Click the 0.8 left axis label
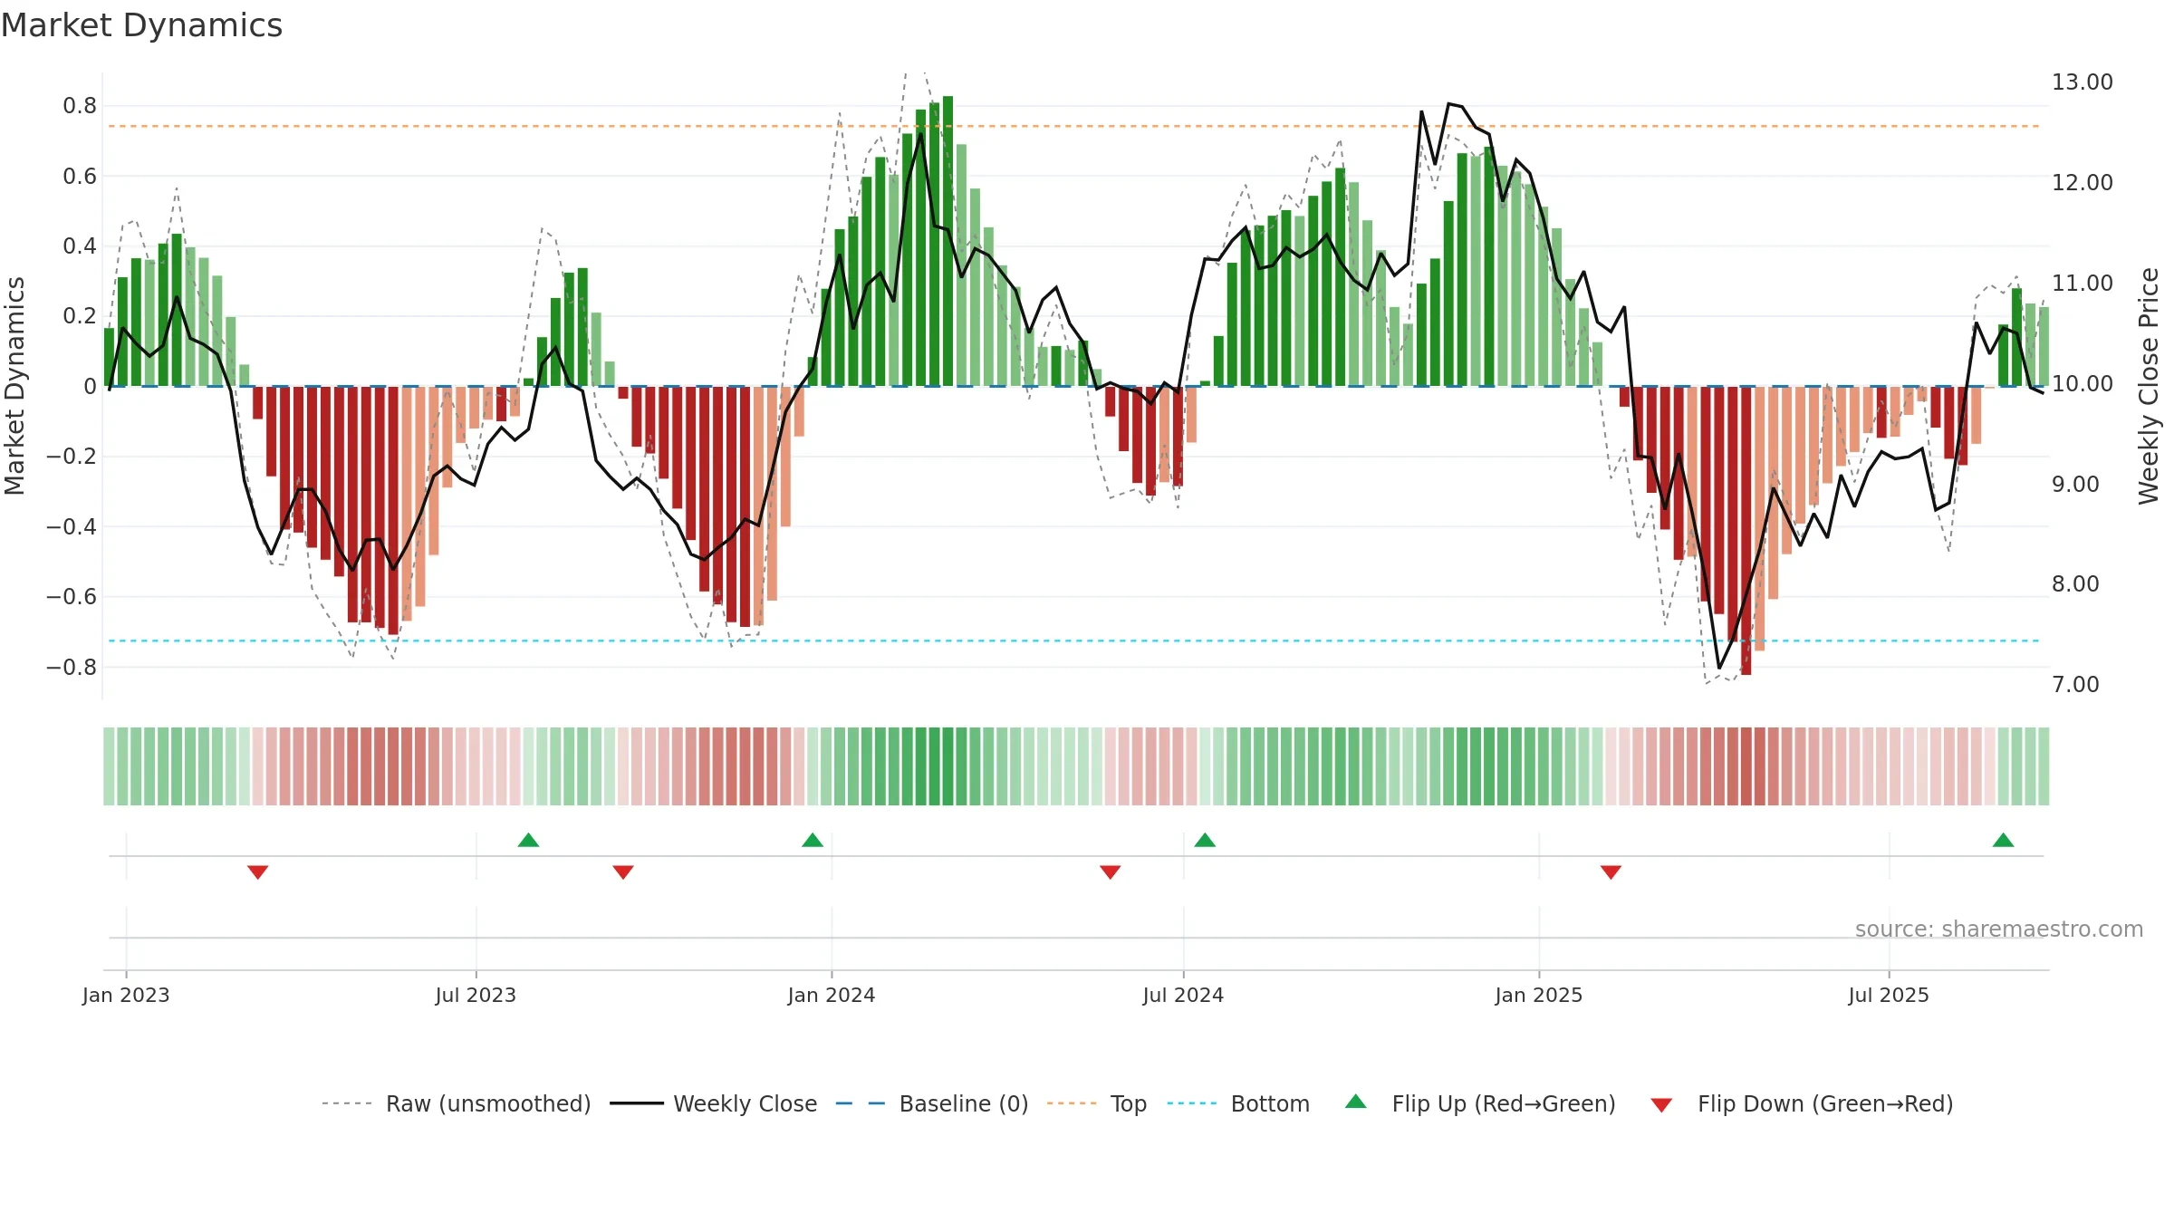2174x1223 pixels. pyautogui.click(x=80, y=106)
